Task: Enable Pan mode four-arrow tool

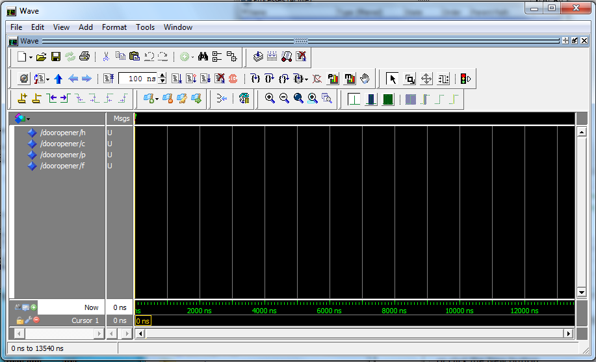Action: click(426, 79)
